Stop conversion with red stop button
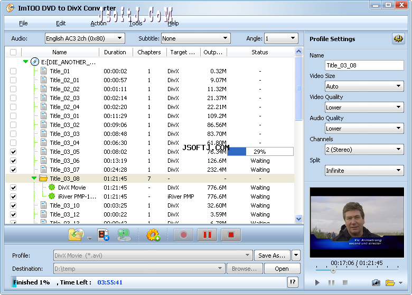Screen dimensions: 412x295 [231, 235]
